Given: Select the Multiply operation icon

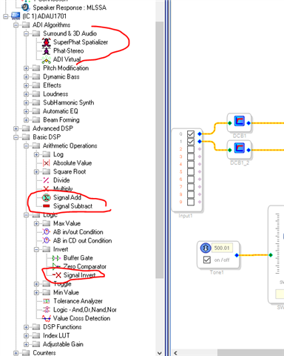Looking at the screenshot, I should 46,189.
